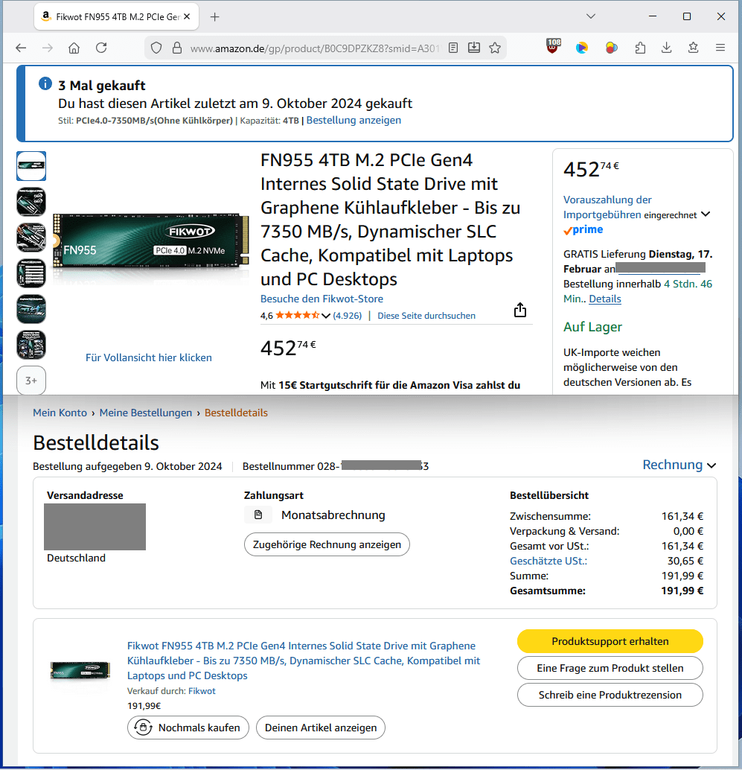Click the main FN955 SSD product image

pyautogui.click(x=150, y=241)
